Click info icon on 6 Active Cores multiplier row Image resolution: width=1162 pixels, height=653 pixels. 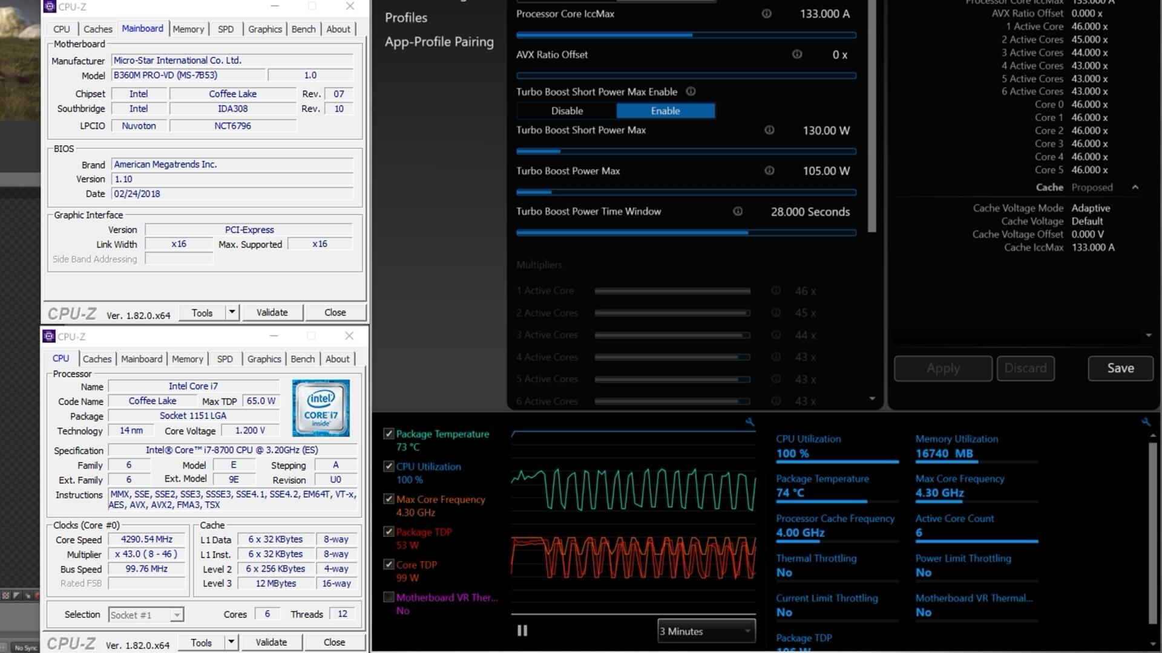(x=776, y=401)
